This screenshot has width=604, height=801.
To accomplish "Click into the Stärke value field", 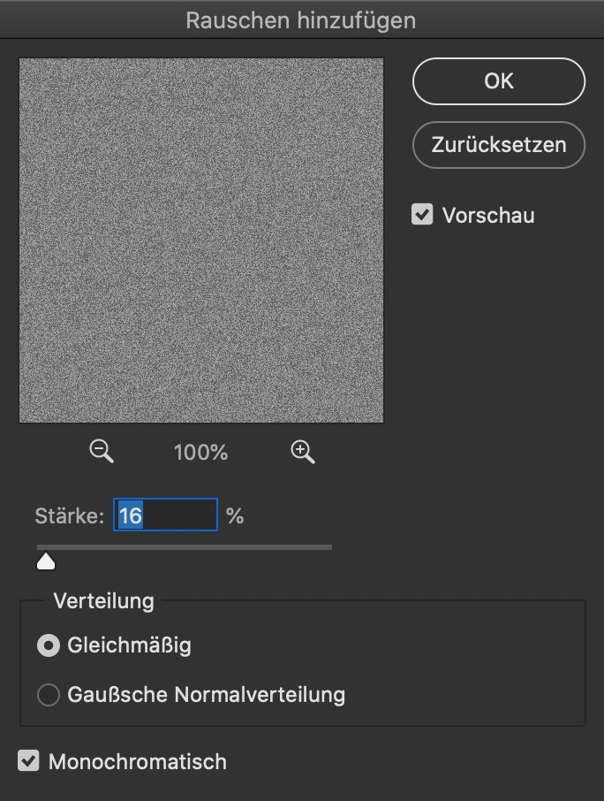I will coord(165,515).
